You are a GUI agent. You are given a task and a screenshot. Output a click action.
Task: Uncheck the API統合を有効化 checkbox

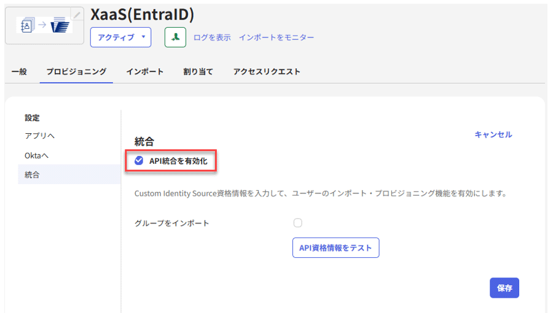coord(139,161)
